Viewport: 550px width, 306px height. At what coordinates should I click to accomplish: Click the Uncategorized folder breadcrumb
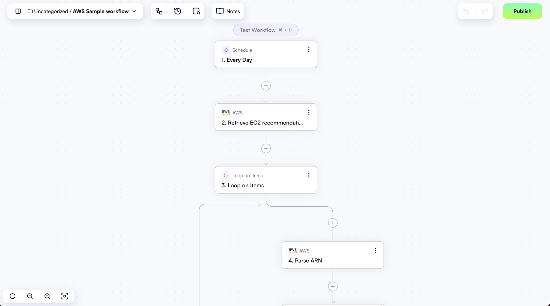point(48,11)
